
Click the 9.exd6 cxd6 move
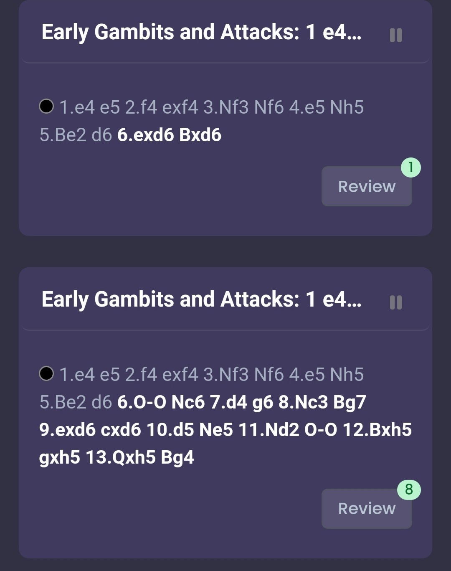coord(90,429)
